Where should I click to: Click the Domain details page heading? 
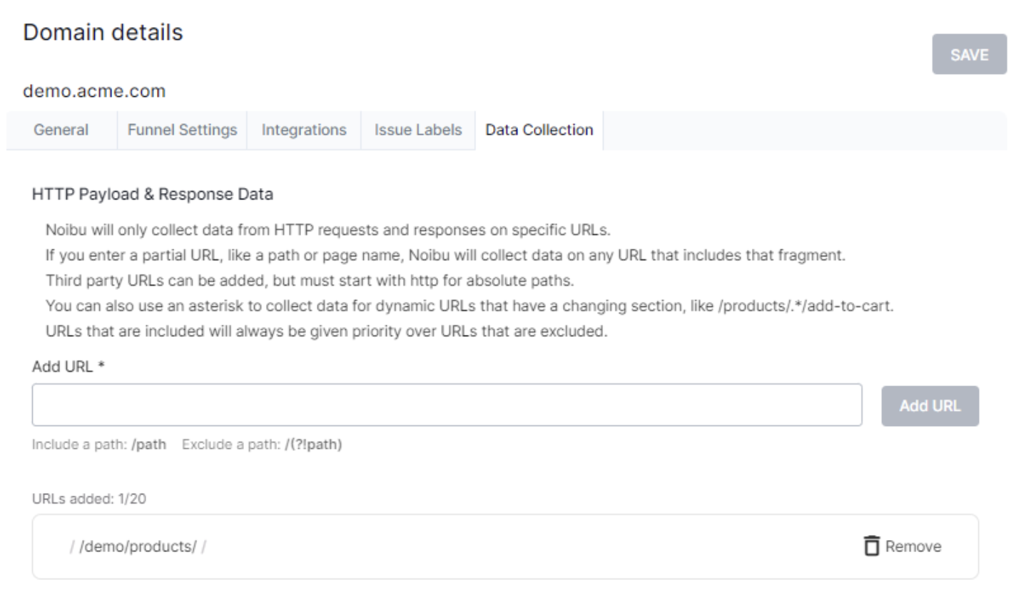103,33
